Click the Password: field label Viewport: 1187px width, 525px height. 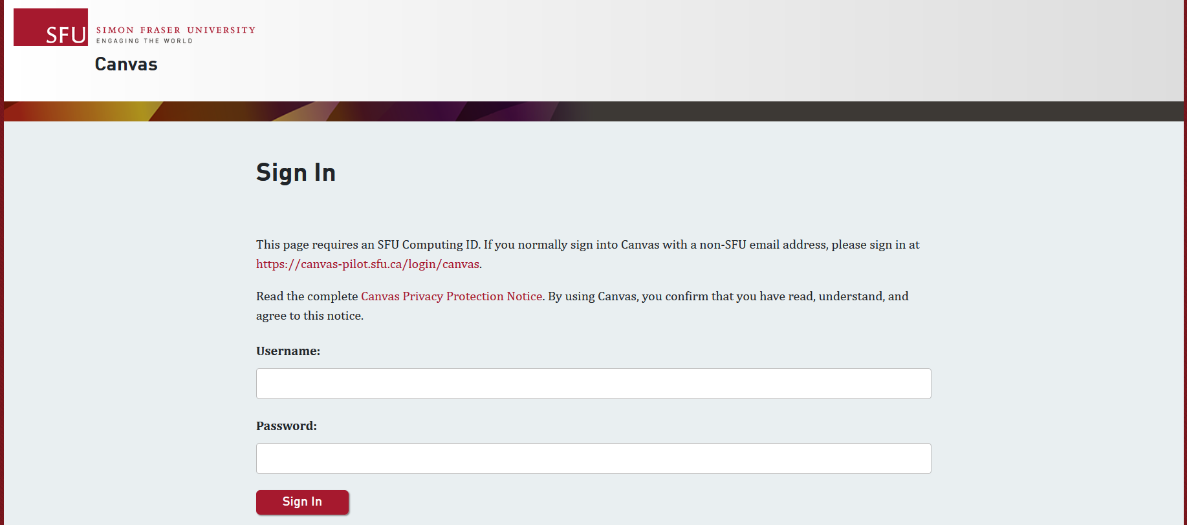point(286,426)
